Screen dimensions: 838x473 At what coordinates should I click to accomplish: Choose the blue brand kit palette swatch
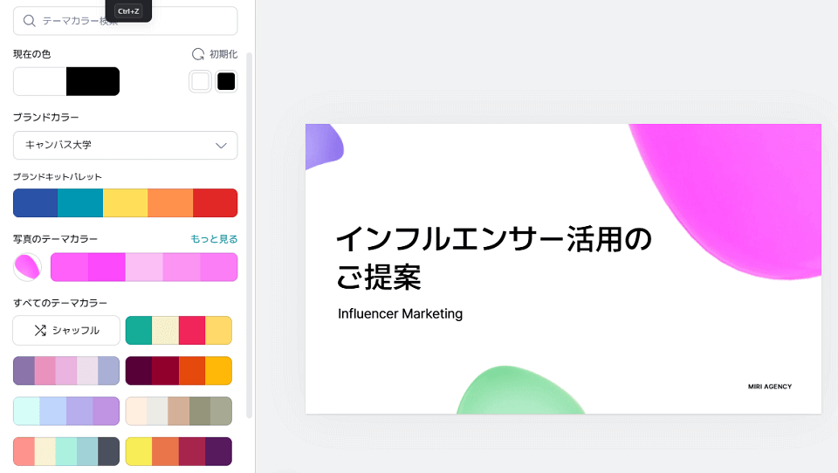(35, 202)
